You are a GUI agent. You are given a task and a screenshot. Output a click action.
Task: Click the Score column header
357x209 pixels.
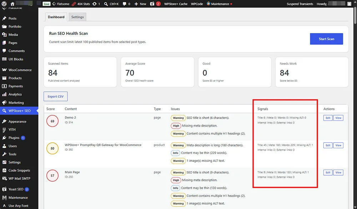pos(51,109)
